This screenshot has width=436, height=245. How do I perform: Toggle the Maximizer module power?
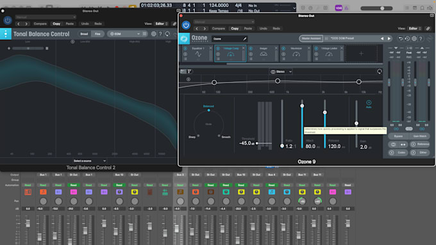(283, 49)
